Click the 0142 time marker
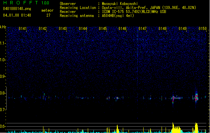 pyautogui.click(x=43, y=29)
